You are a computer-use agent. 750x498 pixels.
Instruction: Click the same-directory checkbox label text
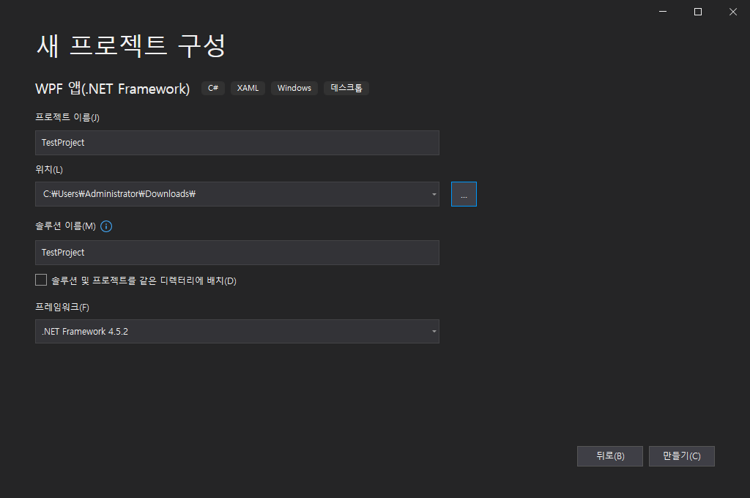pos(144,280)
